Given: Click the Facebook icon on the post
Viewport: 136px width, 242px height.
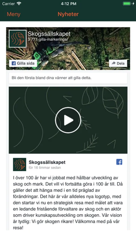Looking at the screenshot, I should 119,162.
